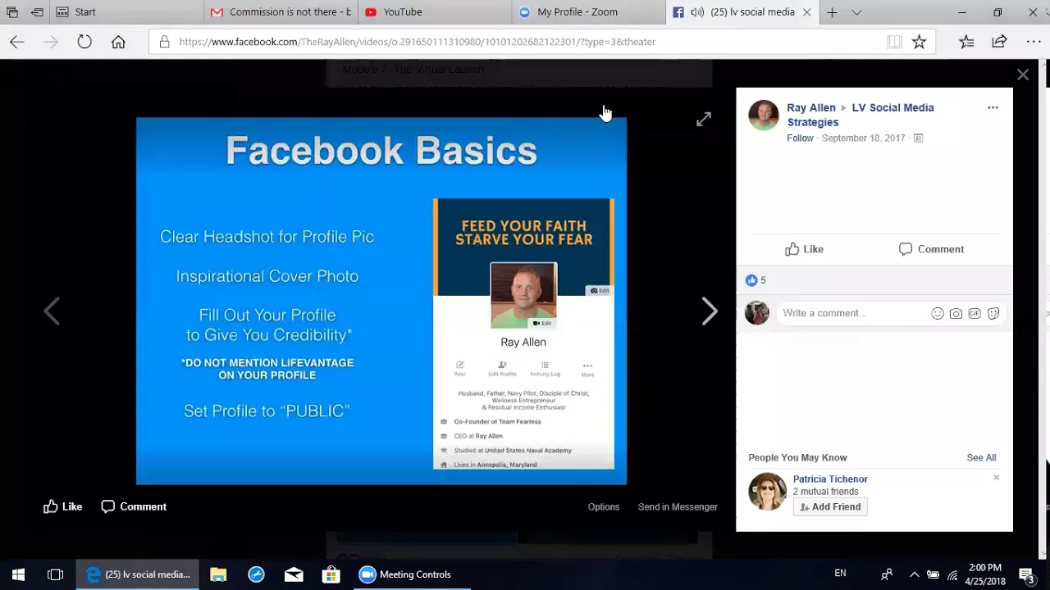Post a GIF in the comment
This screenshot has height=590, width=1050.
(975, 313)
